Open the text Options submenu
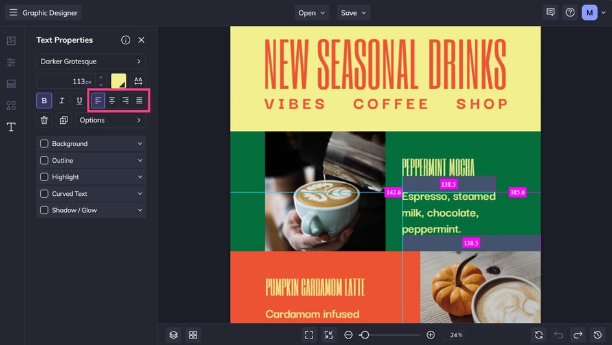The image size is (612, 345). coord(110,120)
